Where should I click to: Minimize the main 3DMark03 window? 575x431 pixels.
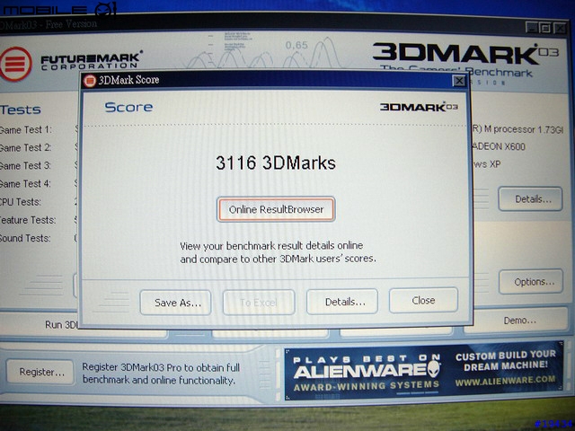[531, 28]
